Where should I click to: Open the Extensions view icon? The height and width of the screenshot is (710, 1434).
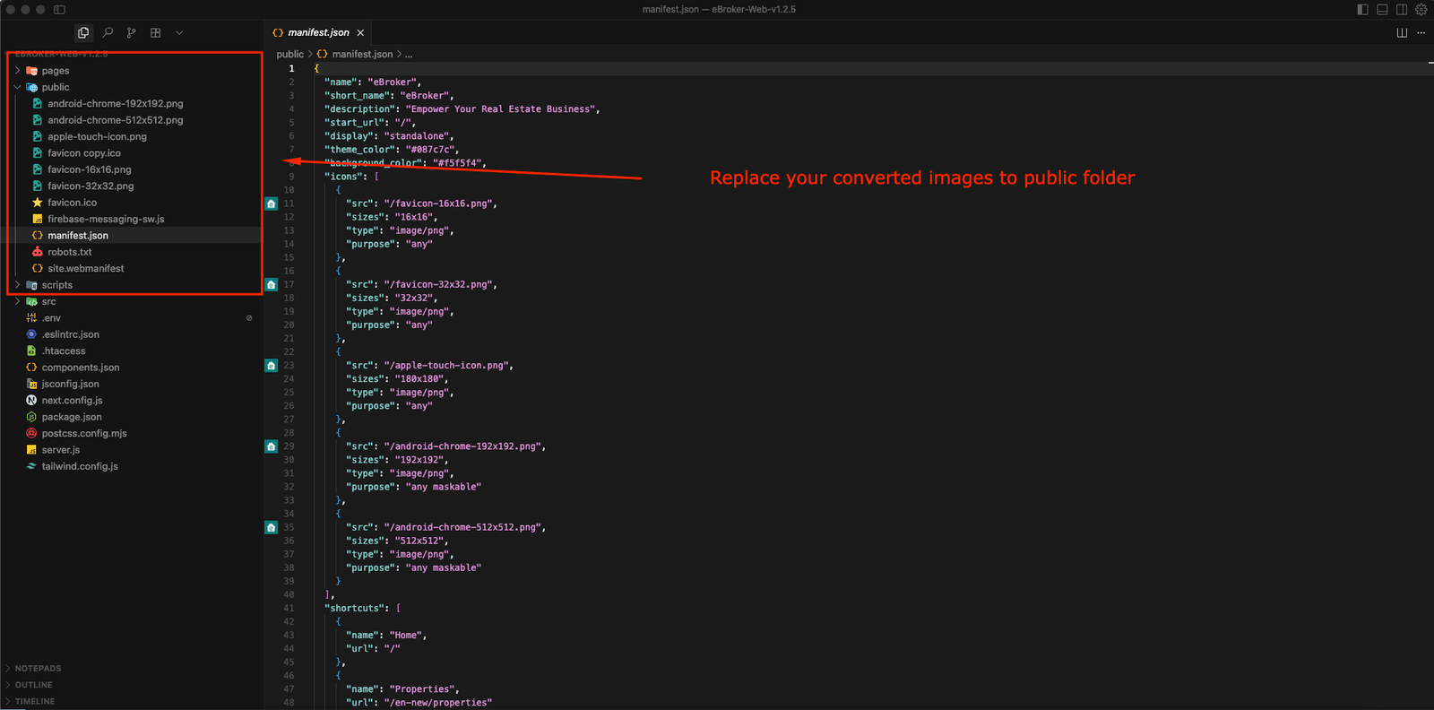(156, 33)
